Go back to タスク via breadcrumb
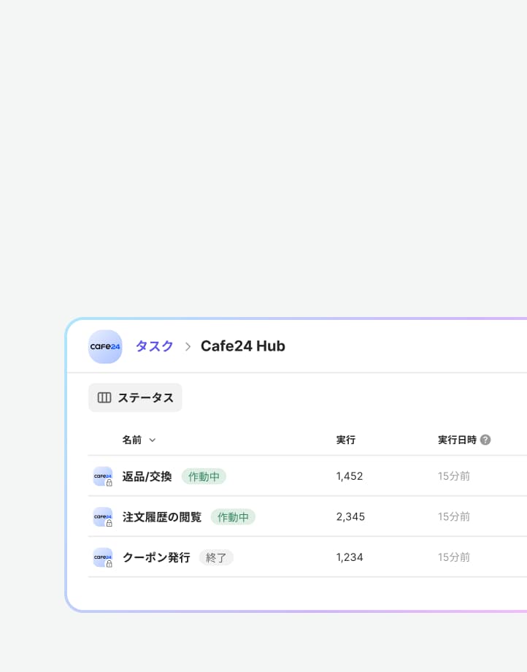 [x=154, y=346]
